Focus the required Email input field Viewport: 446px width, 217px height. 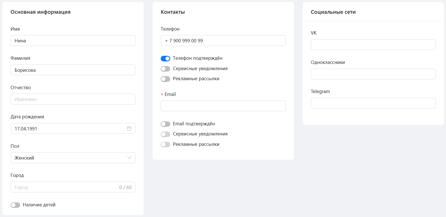(223, 106)
